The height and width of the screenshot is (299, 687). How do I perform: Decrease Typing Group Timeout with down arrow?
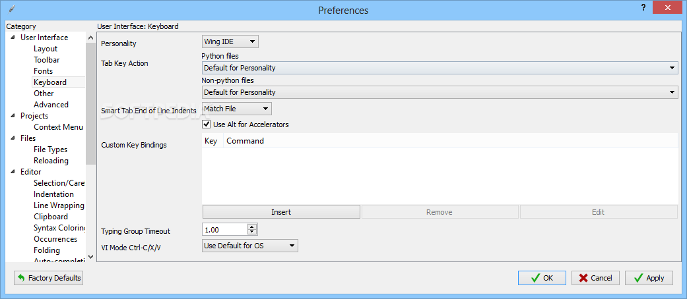pyautogui.click(x=252, y=232)
